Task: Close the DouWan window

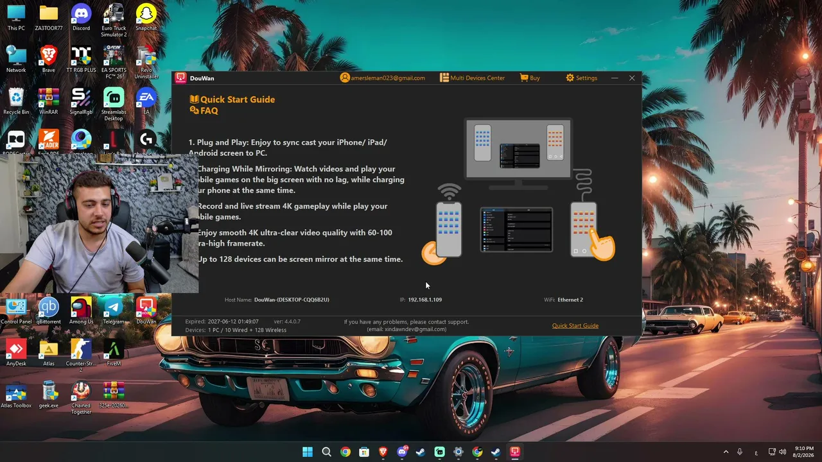Action: tap(632, 78)
